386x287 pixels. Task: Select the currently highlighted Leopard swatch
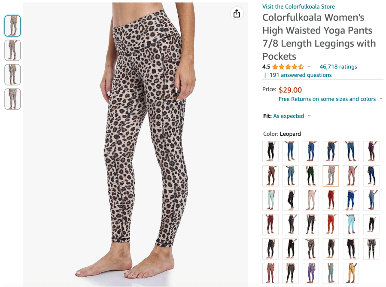tap(331, 176)
